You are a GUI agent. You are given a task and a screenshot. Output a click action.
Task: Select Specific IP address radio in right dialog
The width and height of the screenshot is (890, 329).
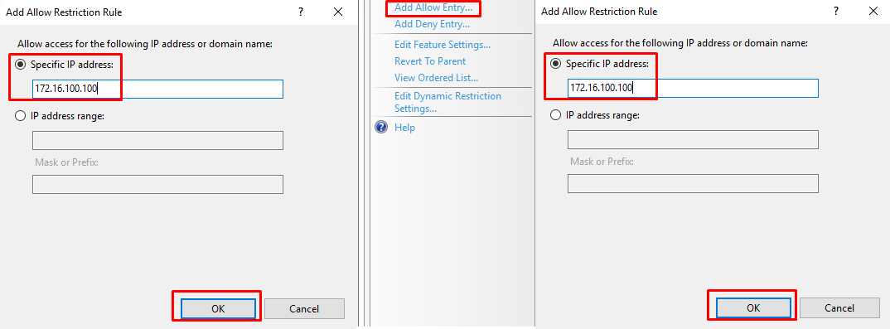[556, 64]
